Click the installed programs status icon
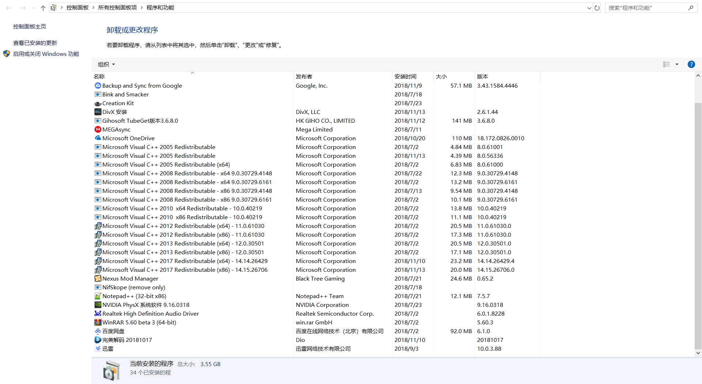Image resolution: width=702 pixels, height=384 pixels. [x=111, y=370]
